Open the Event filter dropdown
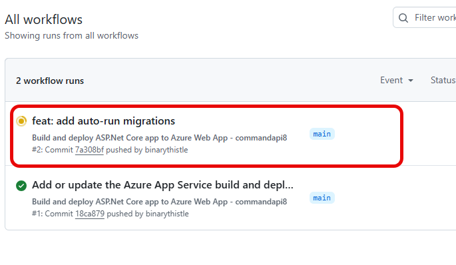Image resolution: width=456 pixels, height=265 pixels. (397, 81)
